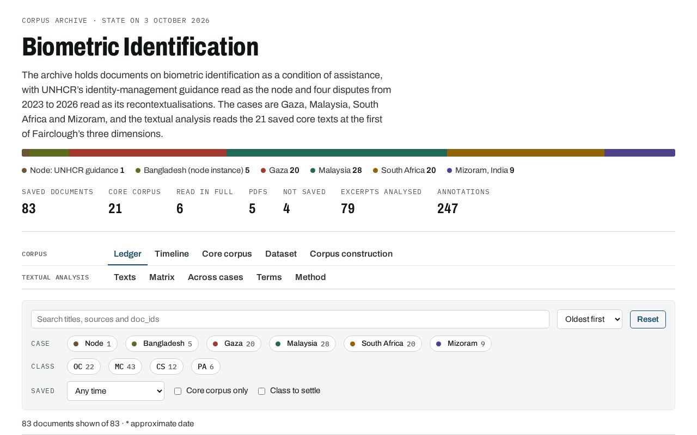Screen dimensions: 697x435
Task: Click the South Africa ochre bar segment
Action: tap(525, 153)
